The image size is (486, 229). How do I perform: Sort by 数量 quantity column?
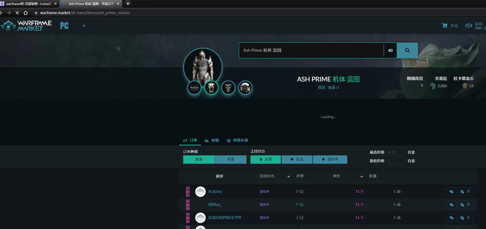[x=385, y=176]
